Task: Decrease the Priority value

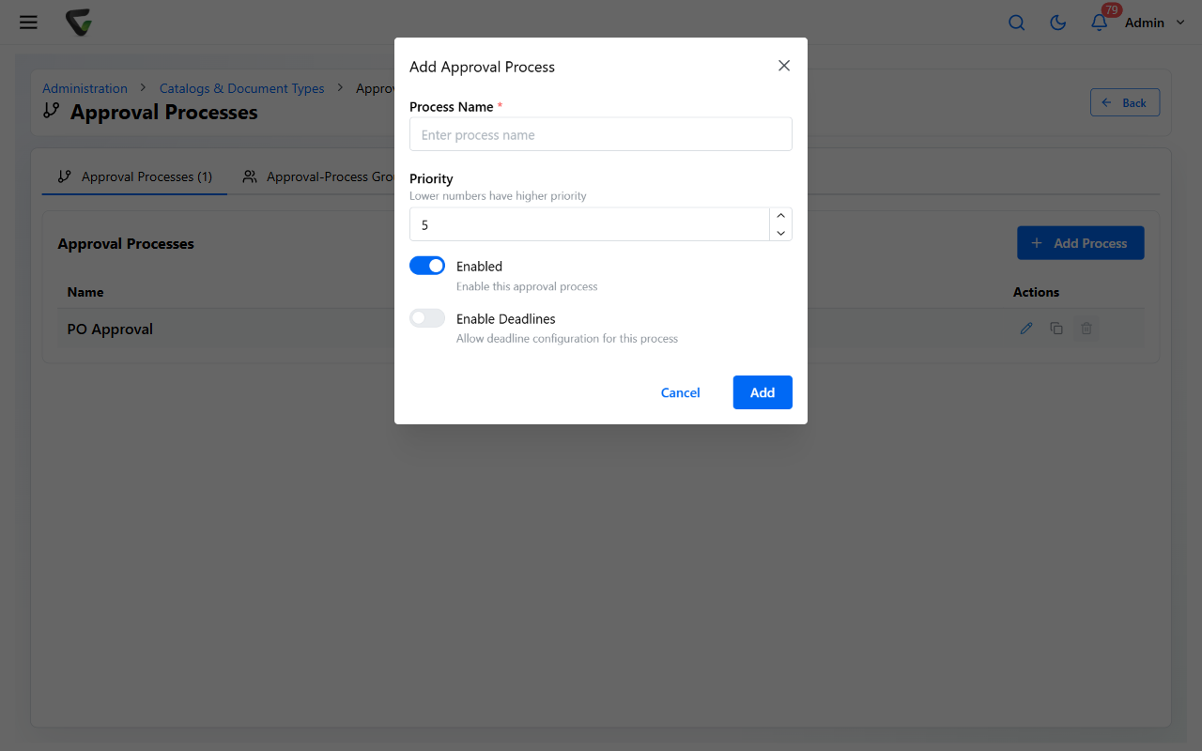Action: tap(780, 233)
